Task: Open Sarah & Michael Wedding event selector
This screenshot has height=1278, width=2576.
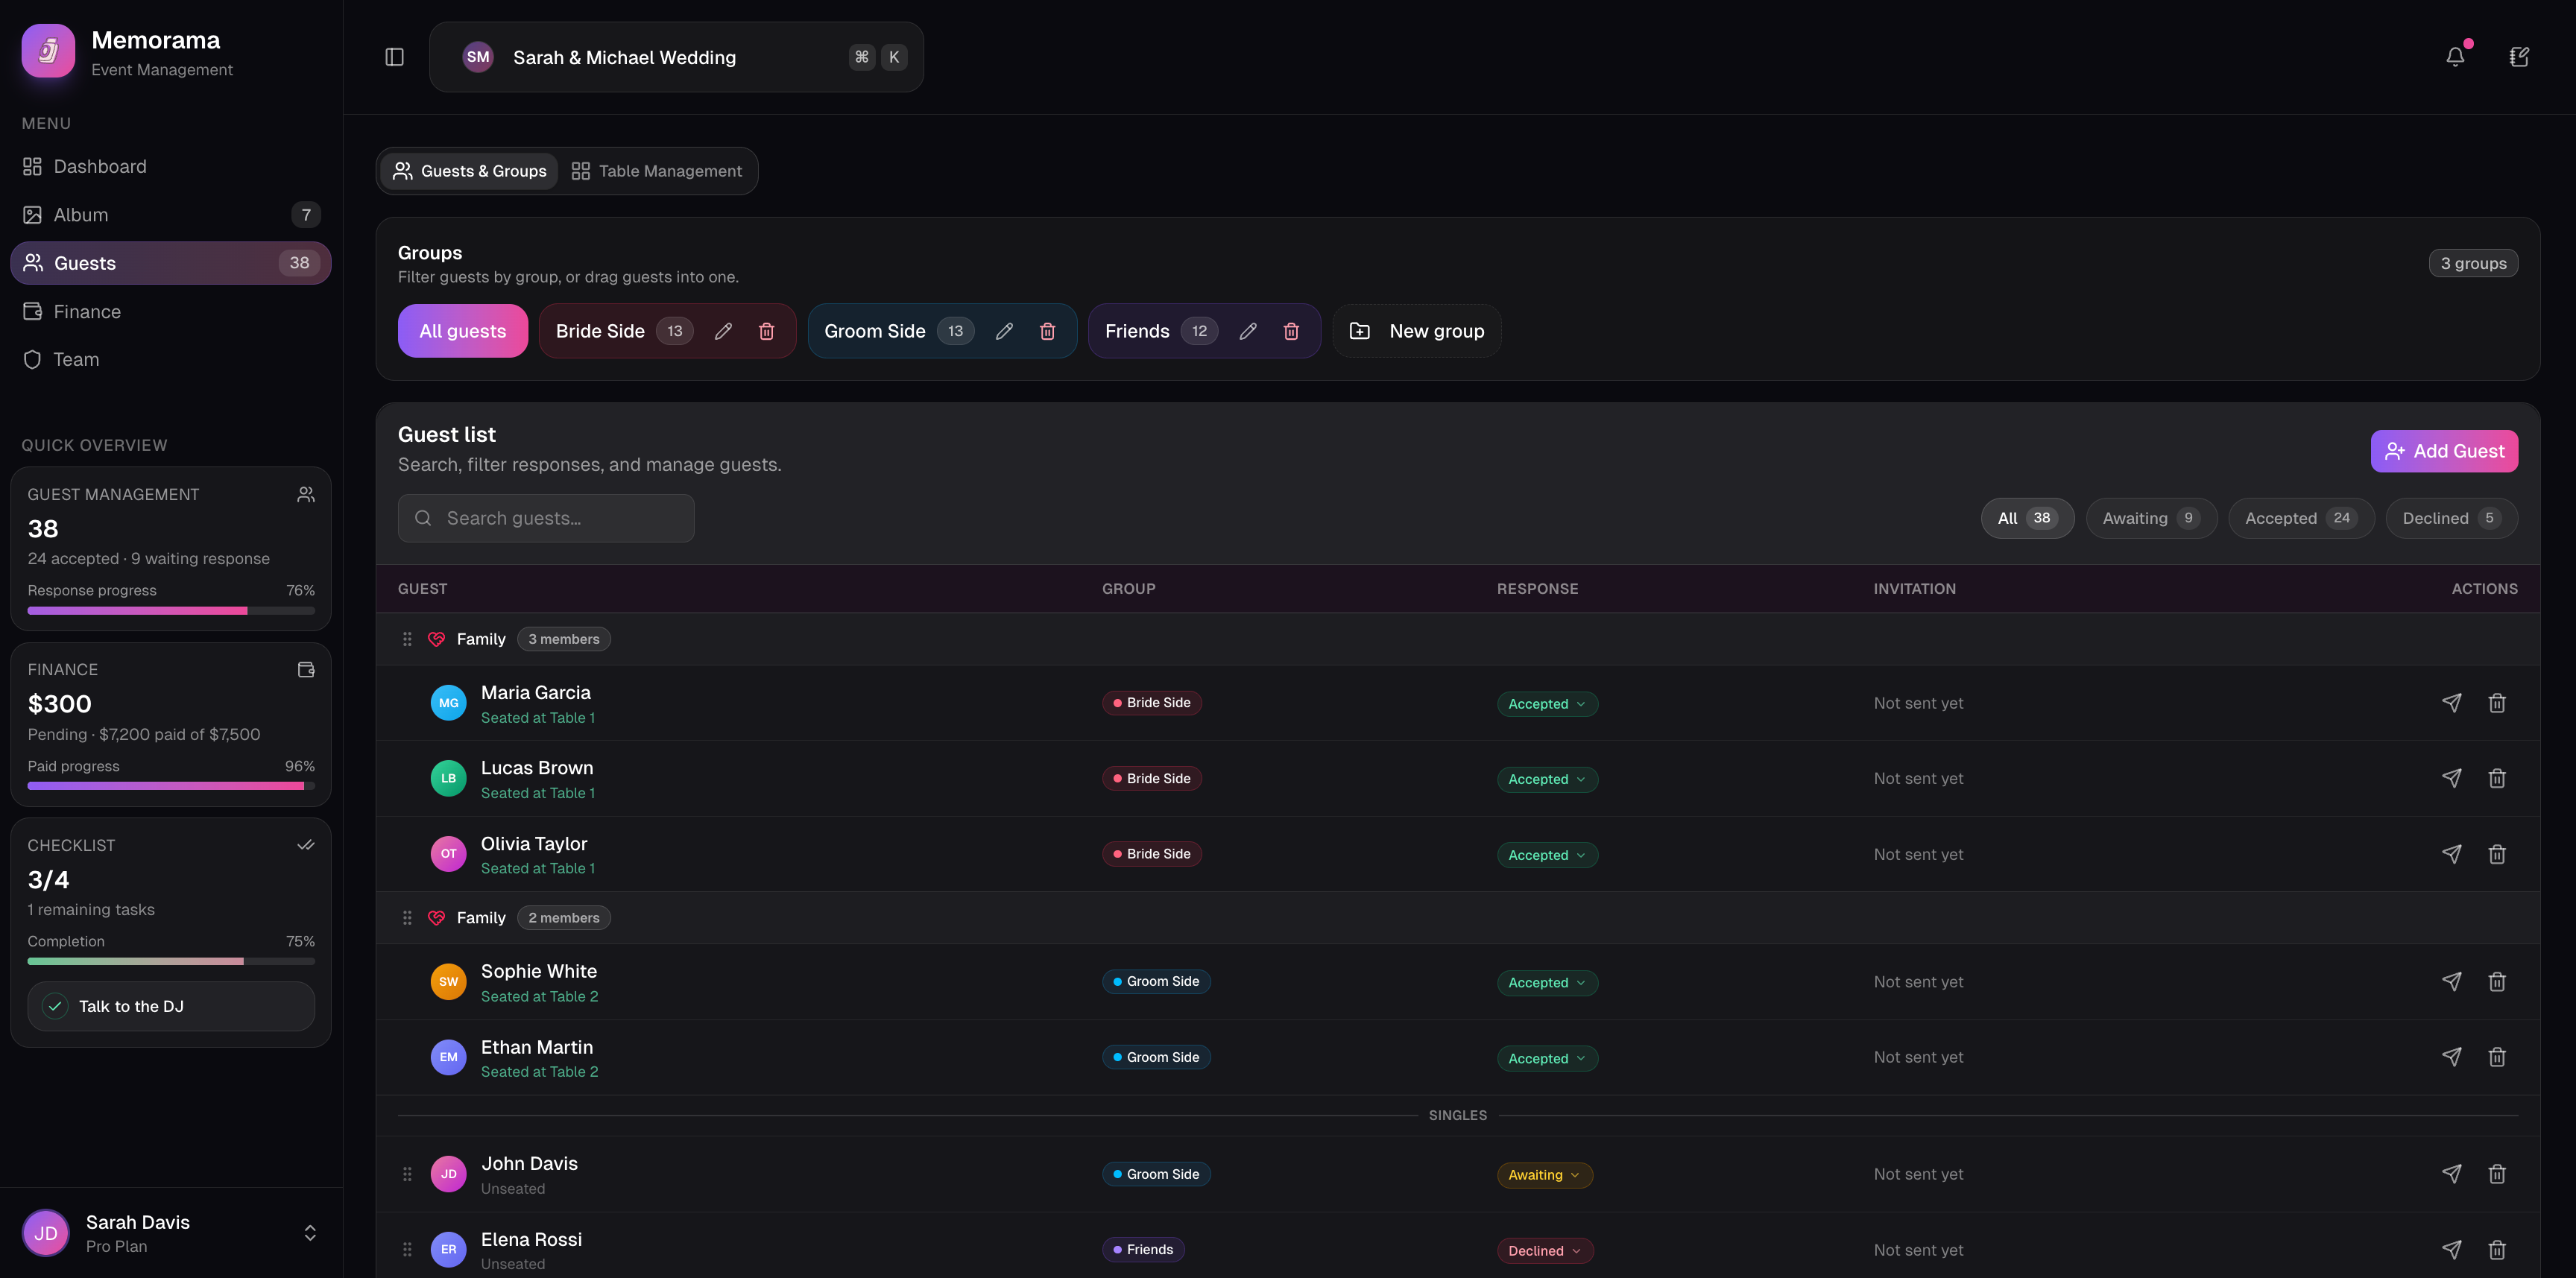Action: tap(676, 57)
